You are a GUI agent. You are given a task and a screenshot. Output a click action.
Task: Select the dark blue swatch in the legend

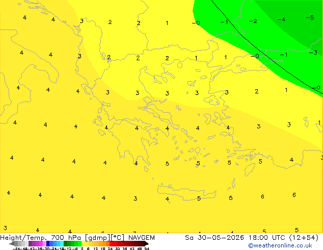pyautogui.click(x=48, y=243)
